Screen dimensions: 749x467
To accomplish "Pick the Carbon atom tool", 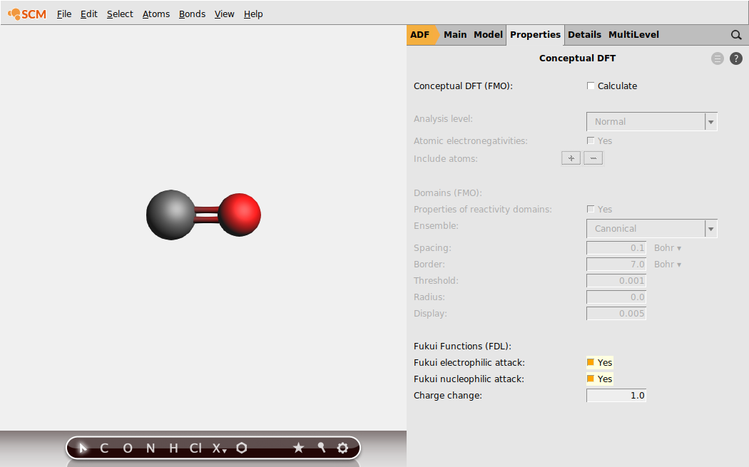I will click(x=104, y=448).
